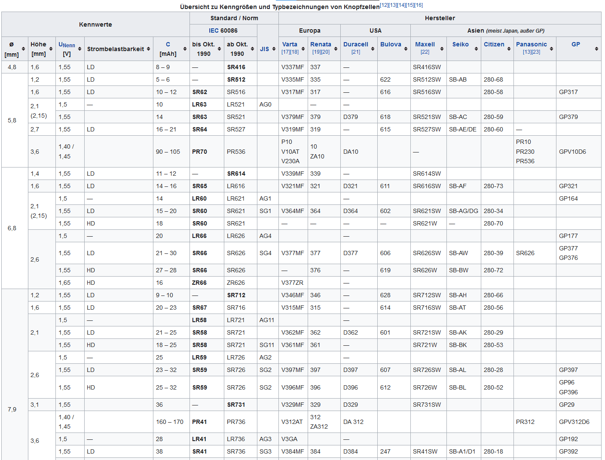This screenshot has height=460, width=605.
Task: Click sort arrows of the 'ab Okt. 1990' column
Action: (x=252, y=49)
